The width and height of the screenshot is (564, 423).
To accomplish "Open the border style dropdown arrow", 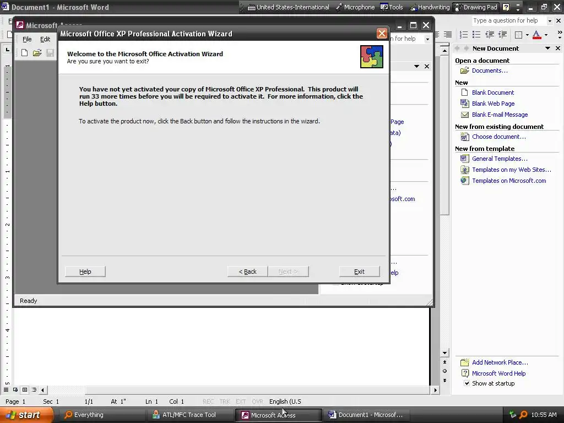I will click(527, 35).
